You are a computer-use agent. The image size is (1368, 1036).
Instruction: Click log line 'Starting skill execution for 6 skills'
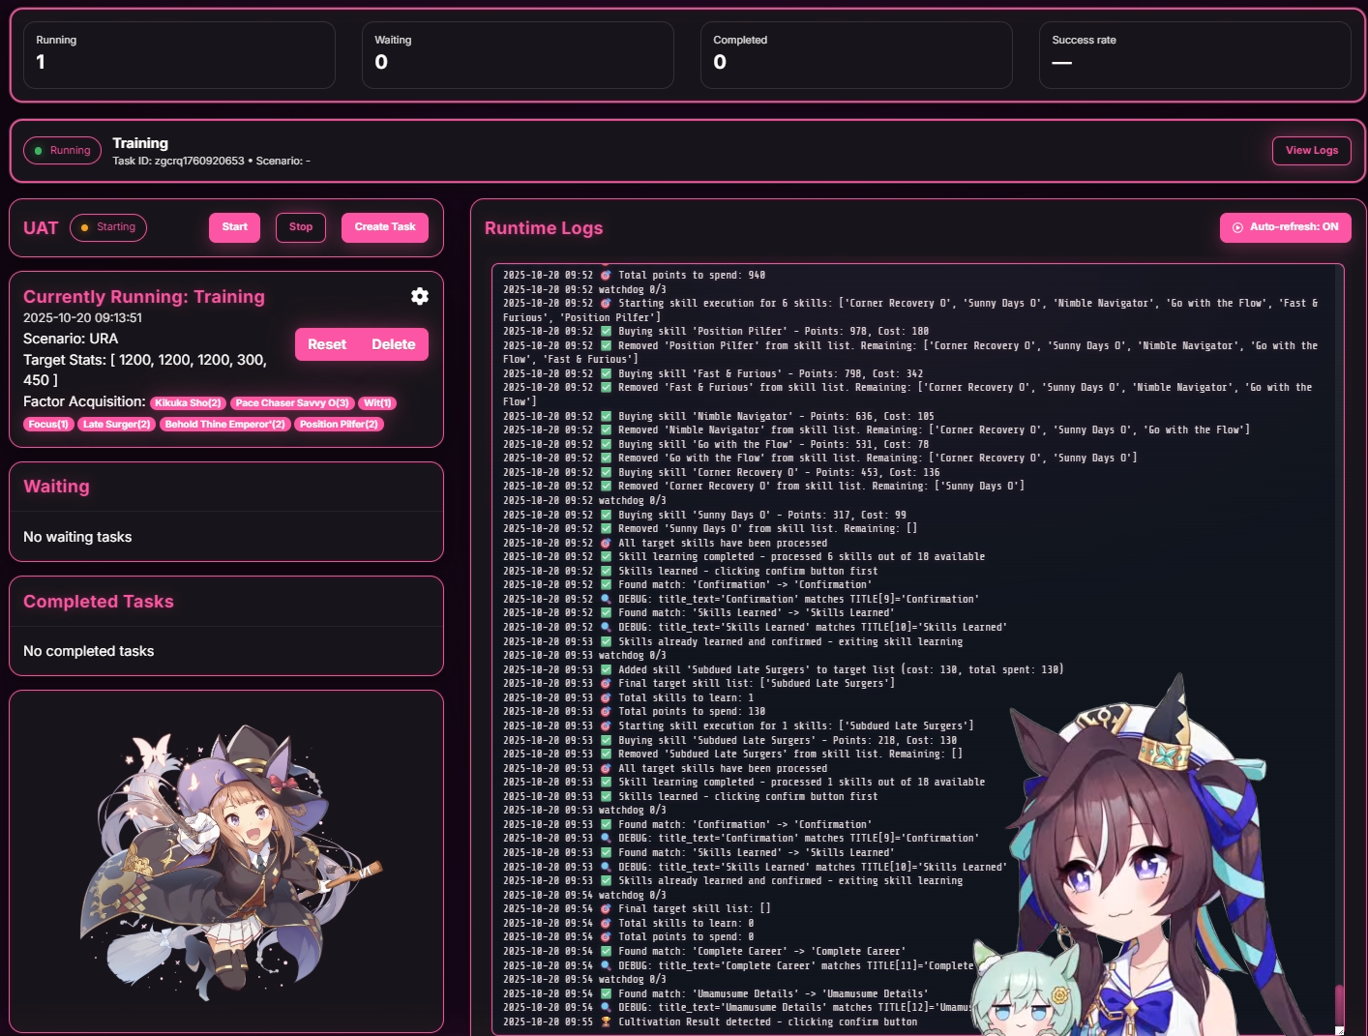910,311
